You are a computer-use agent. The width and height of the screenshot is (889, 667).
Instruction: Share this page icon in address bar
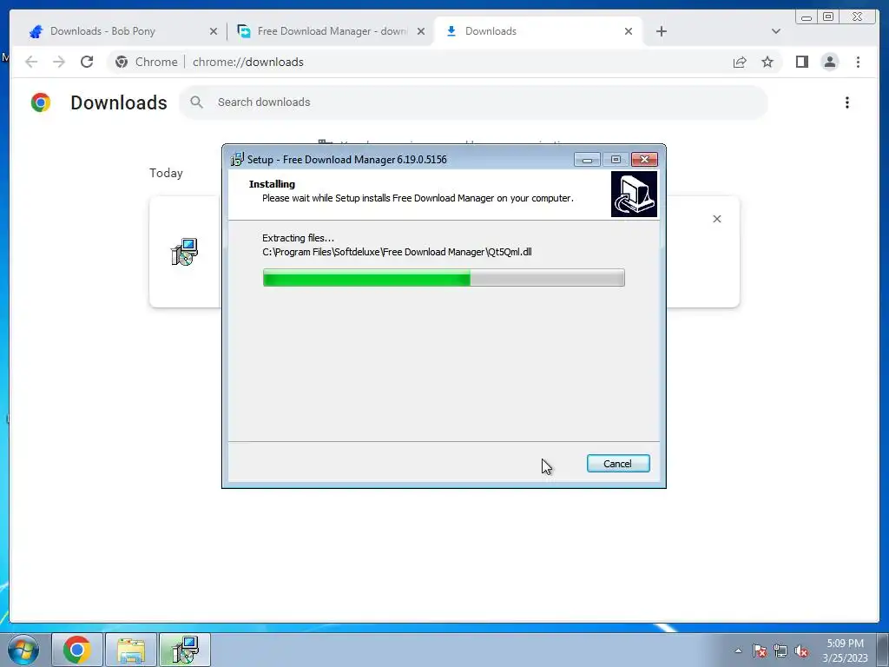[740, 62]
